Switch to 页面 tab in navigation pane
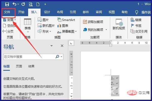This screenshot has height=101, width=152. pos(19,66)
